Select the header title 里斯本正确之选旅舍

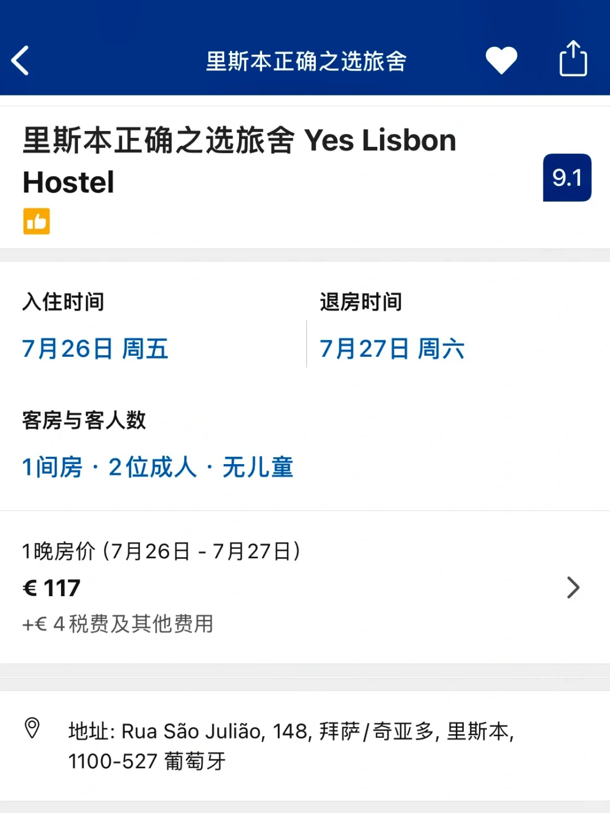click(306, 62)
